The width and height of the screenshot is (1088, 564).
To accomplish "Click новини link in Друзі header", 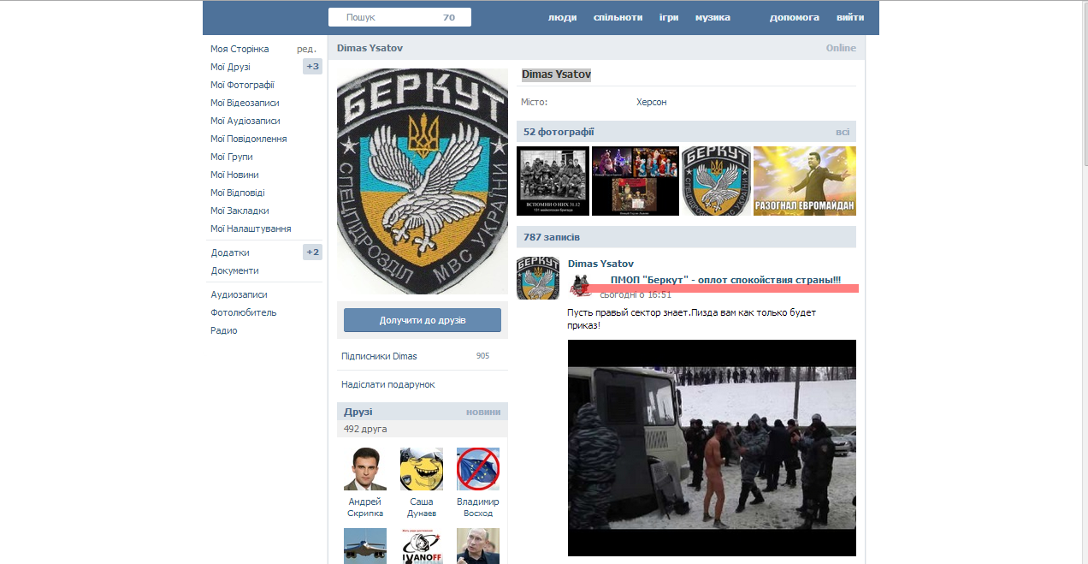I will coord(483,412).
